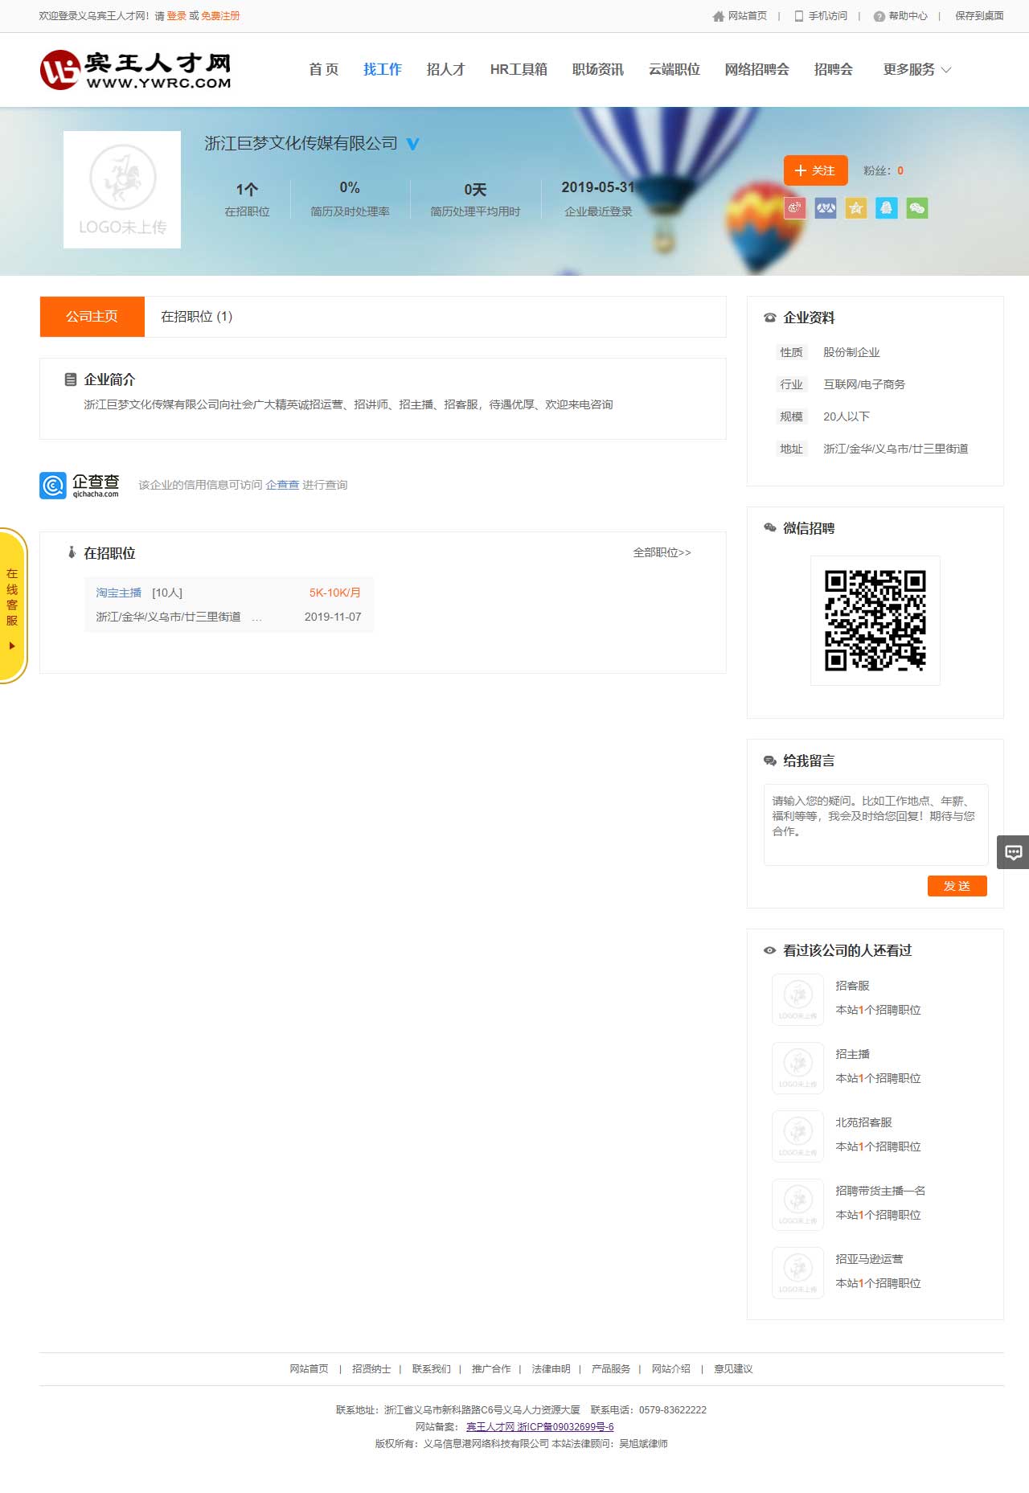Open 全部职位>> to view all jobs
Screen dimensions: 1029x1493
(662, 552)
